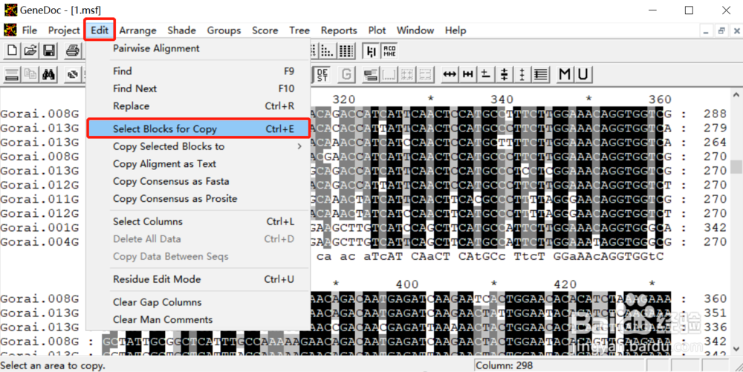Choose Copy Aligment as Text

point(198,164)
